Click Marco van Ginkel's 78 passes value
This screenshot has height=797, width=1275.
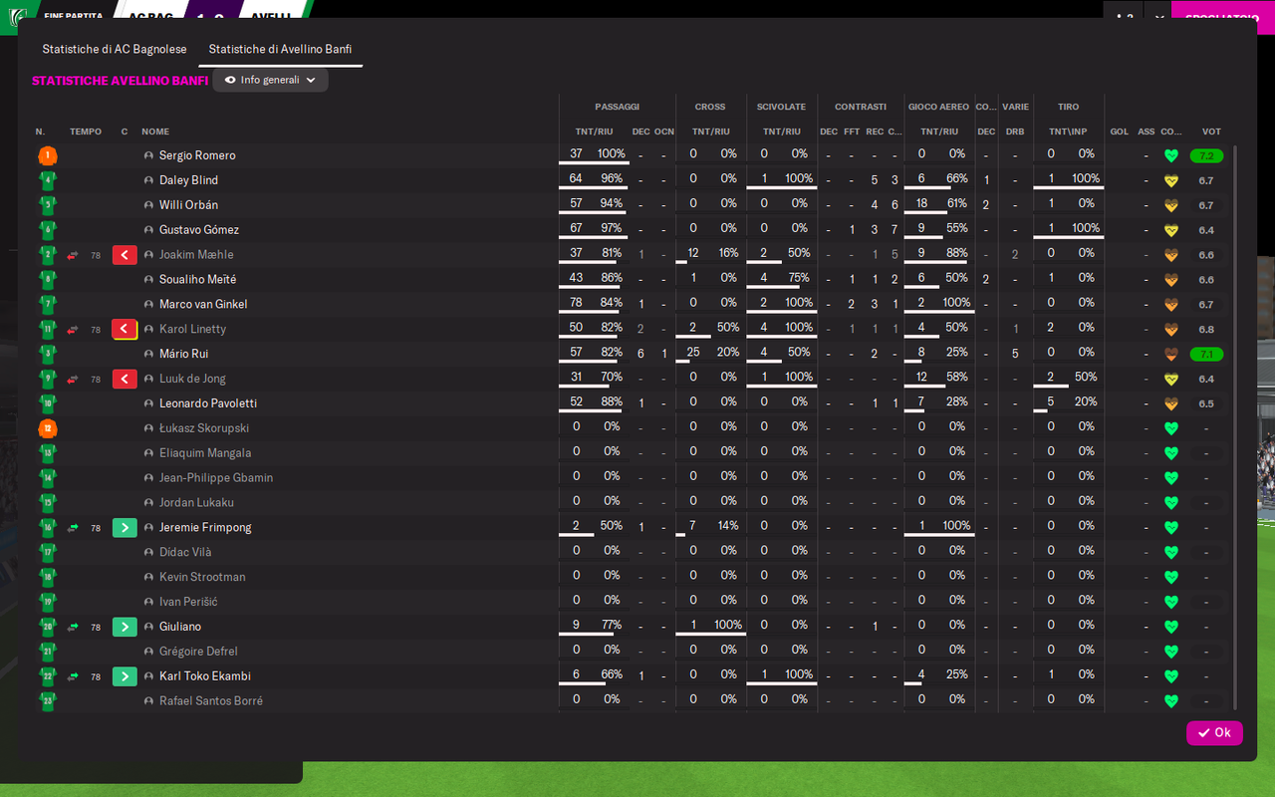[577, 303]
